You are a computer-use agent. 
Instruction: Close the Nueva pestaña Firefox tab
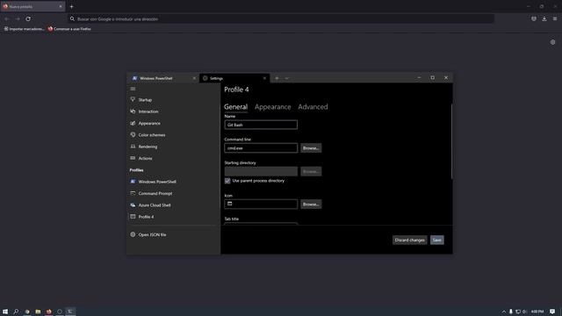pyautogui.click(x=61, y=6)
